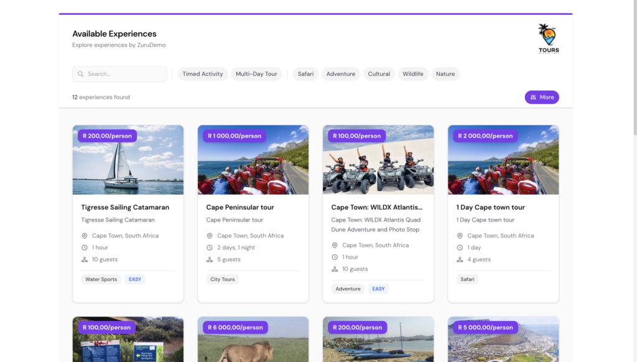Click guests icon on Tigresse Sailing Catamaran card
Viewport: 637px width, 362px height.
click(85, 259)
